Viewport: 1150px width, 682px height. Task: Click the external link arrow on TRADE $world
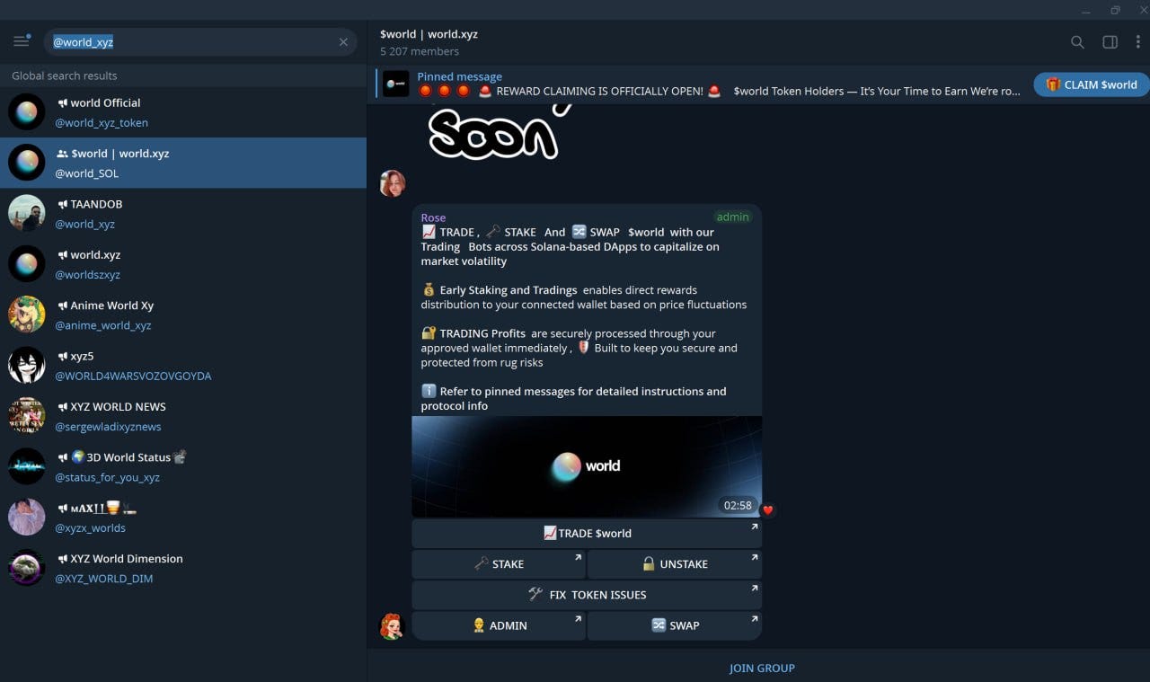point(754,527)
